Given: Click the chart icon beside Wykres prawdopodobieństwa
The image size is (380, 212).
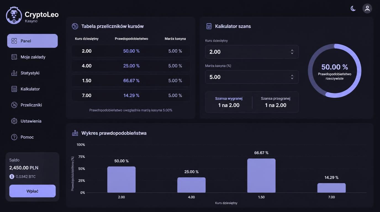Looking at the screenshot, I should pyautogui.click(x=75, y=133).
